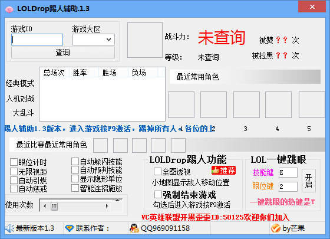Screen dimensions: 330x239
Task: Click the 最近常用角色 header bar
Action: coord(245,77)
